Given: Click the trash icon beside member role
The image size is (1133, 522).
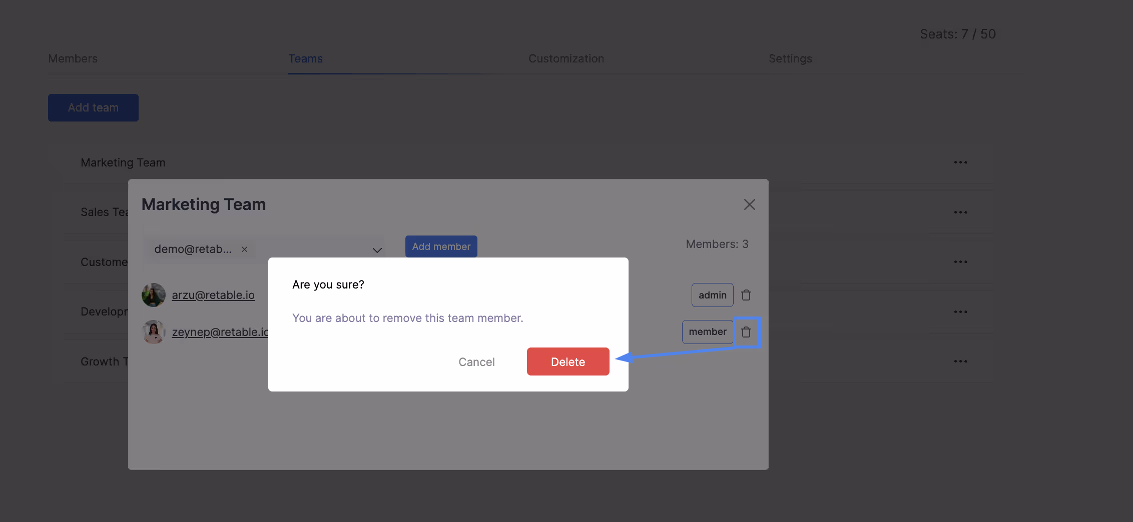Looking at the screenshot, I should (746, 332).
